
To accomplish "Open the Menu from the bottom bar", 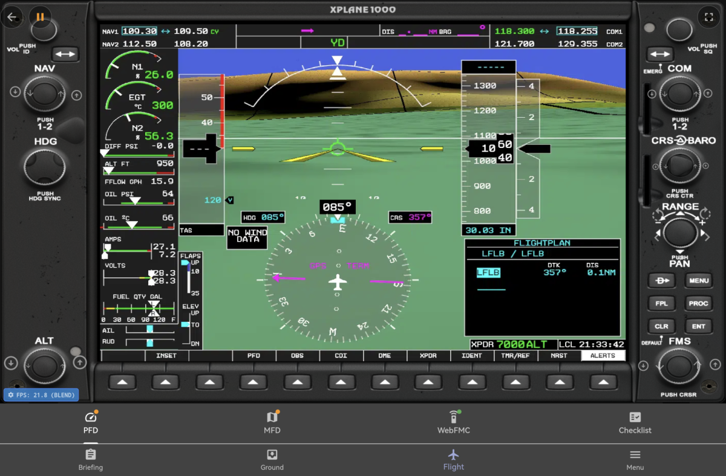I will (635, 459).
